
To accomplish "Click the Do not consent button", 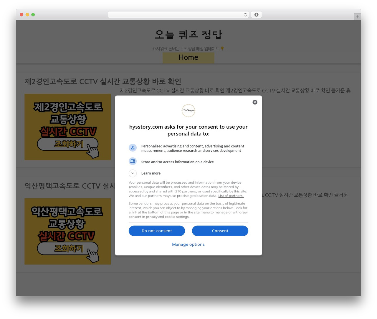I will pyautogui.click(x=157, y=231).
